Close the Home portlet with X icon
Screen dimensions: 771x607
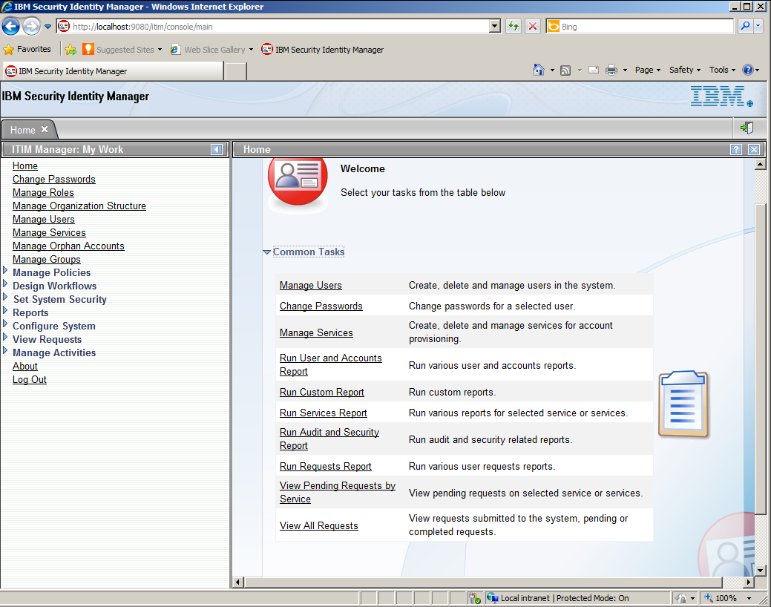pos(754,150)
